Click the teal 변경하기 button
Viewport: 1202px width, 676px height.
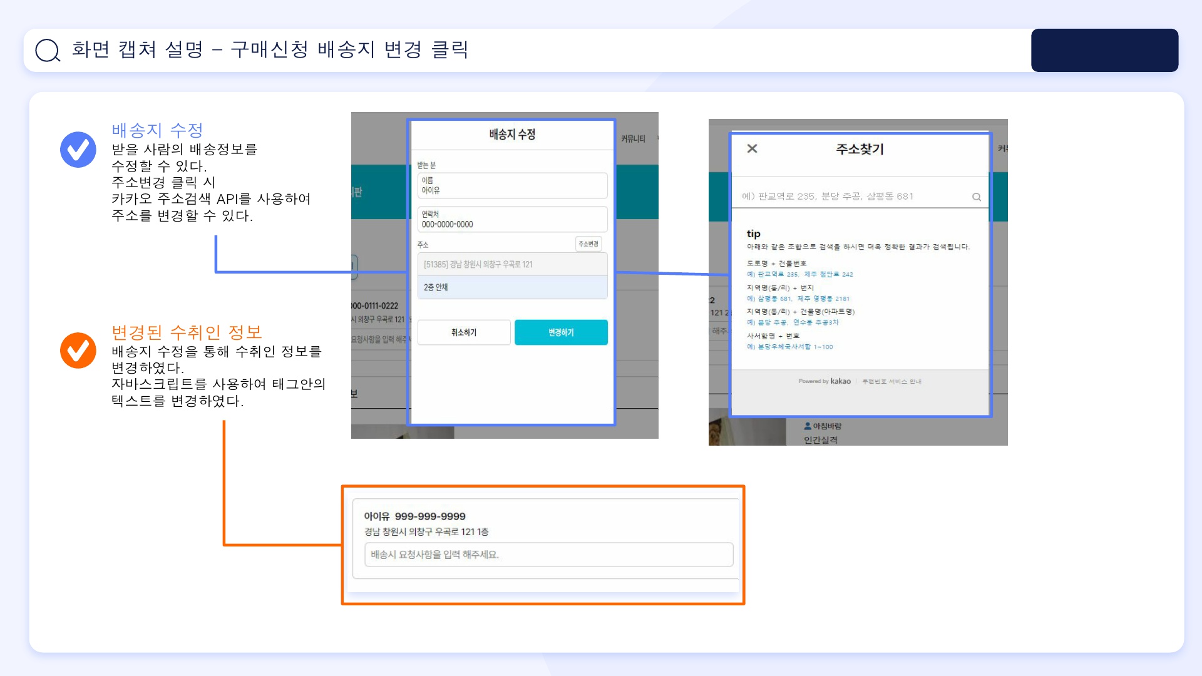click(x=561, y=332)
